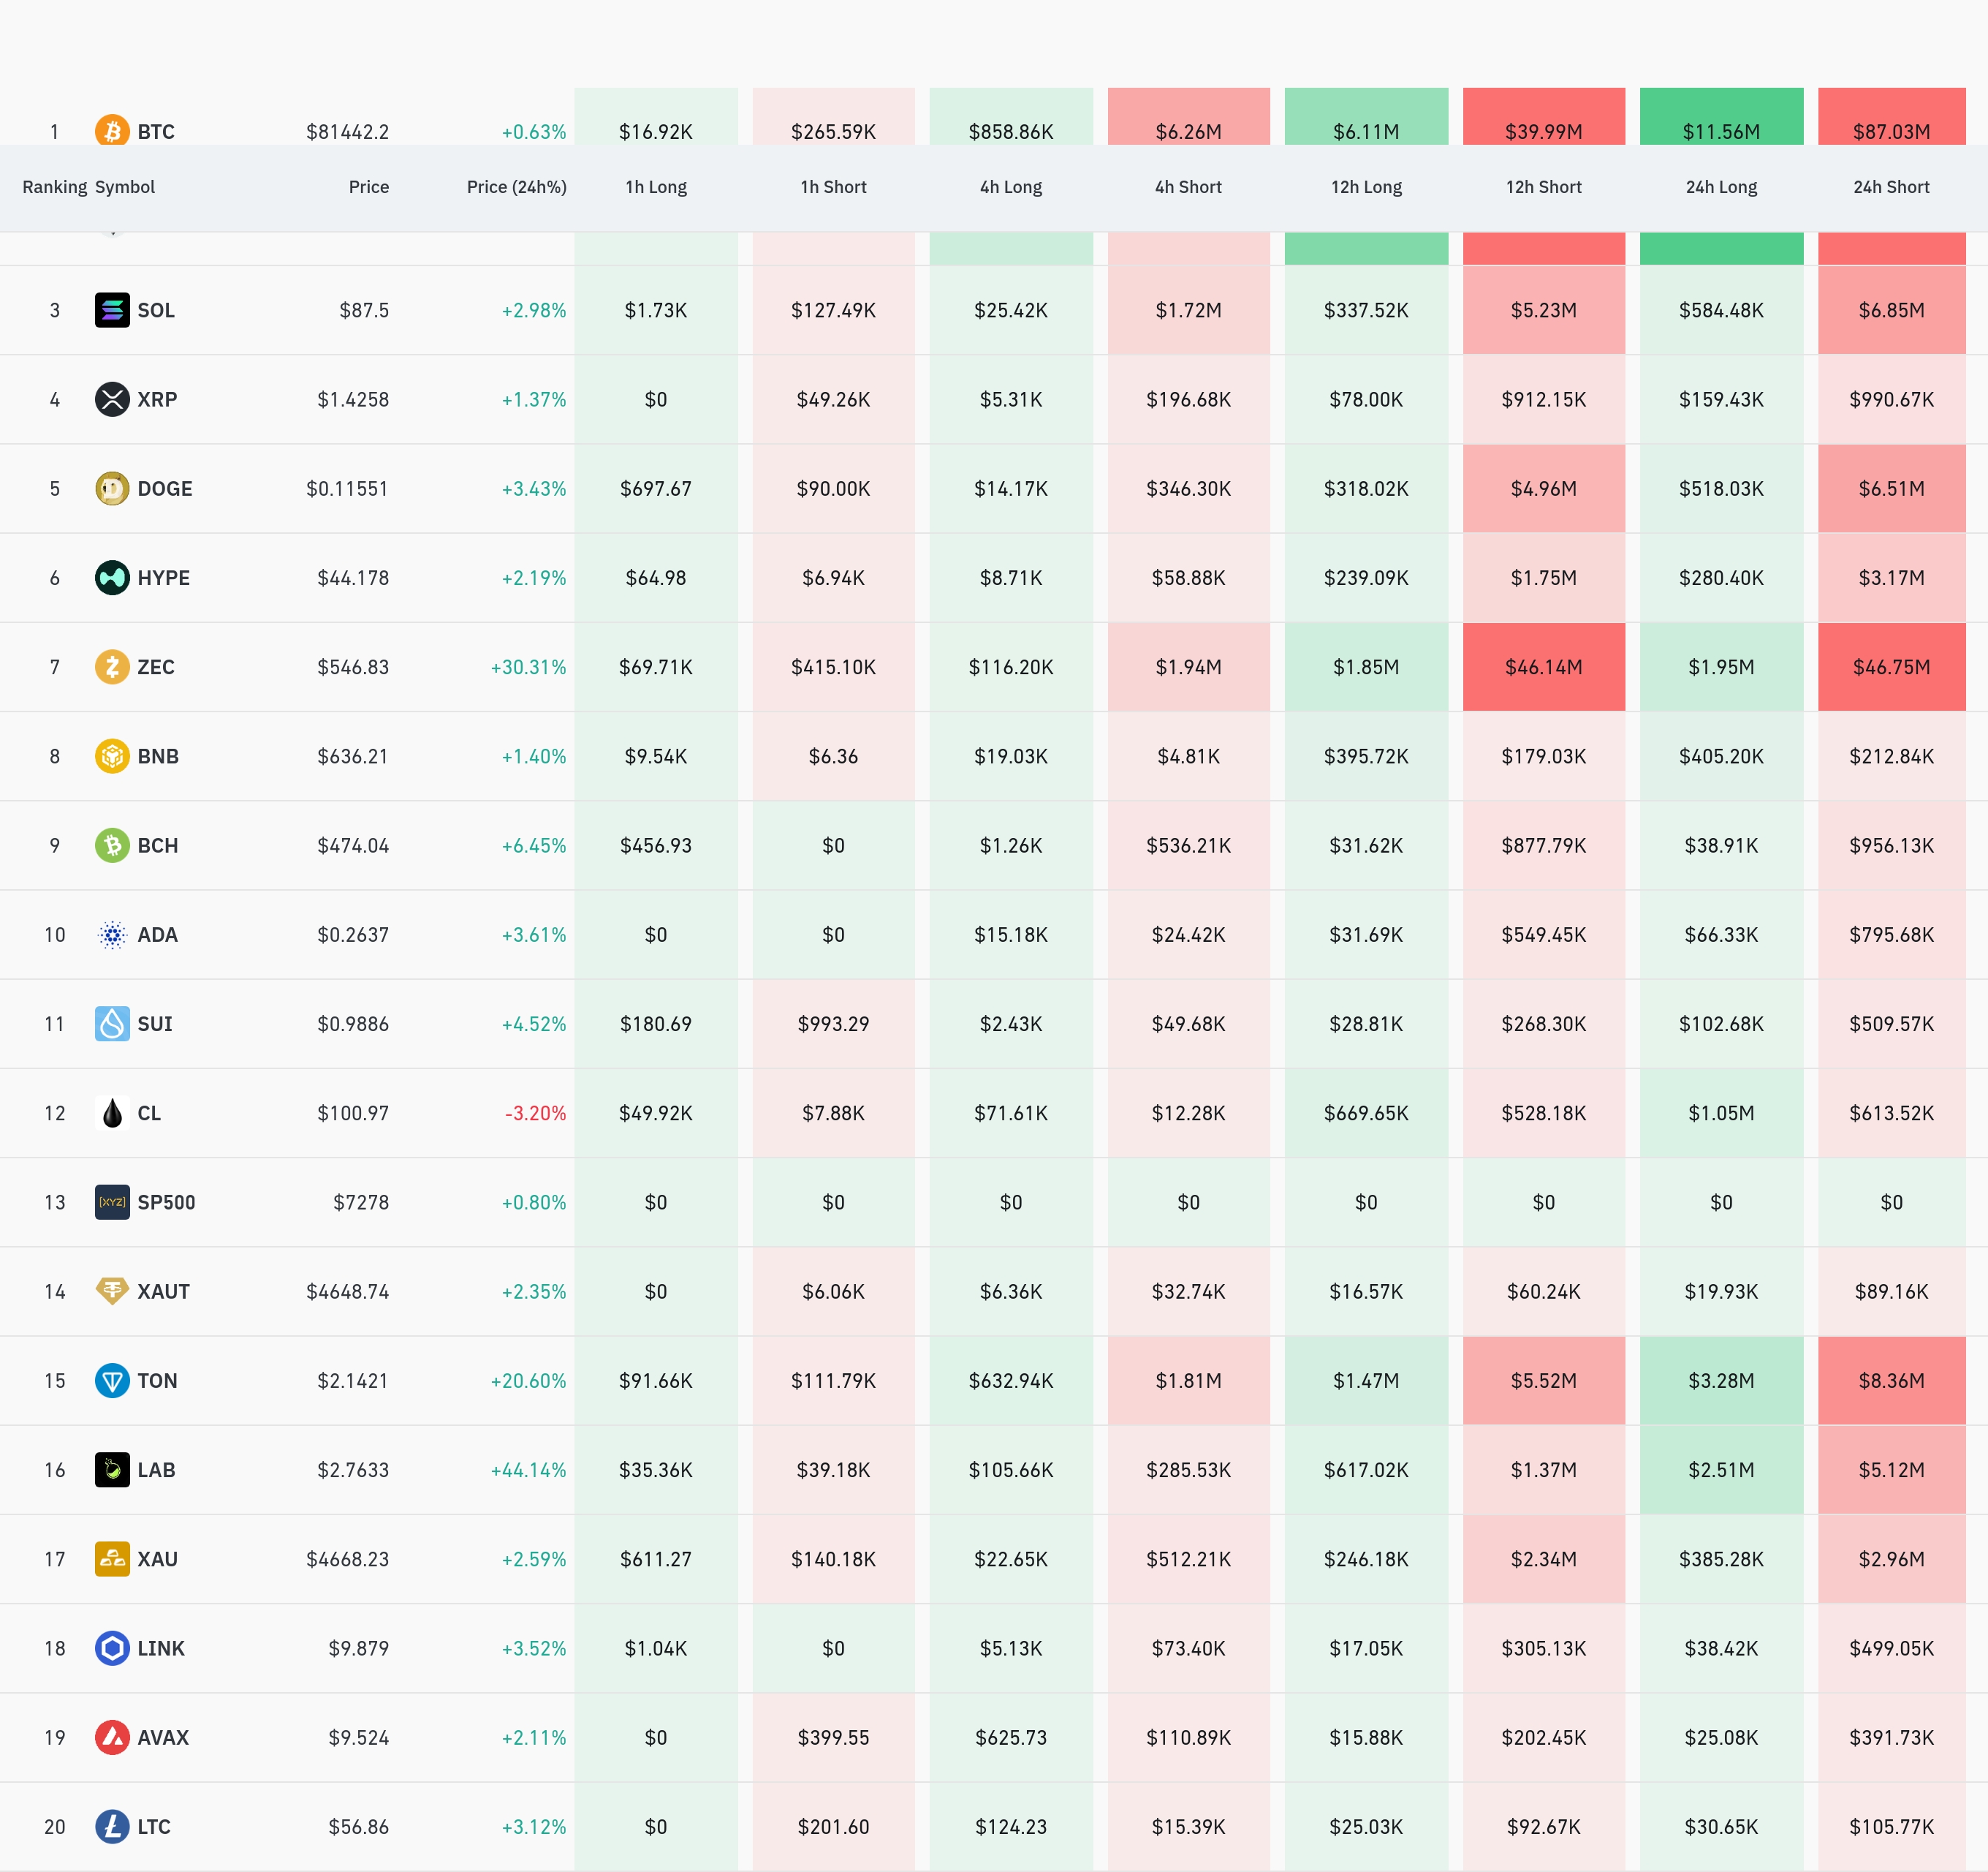Click the DOGE coin icon
The height and width of the screenshot is (1872, 1988).
coord(112,488)
